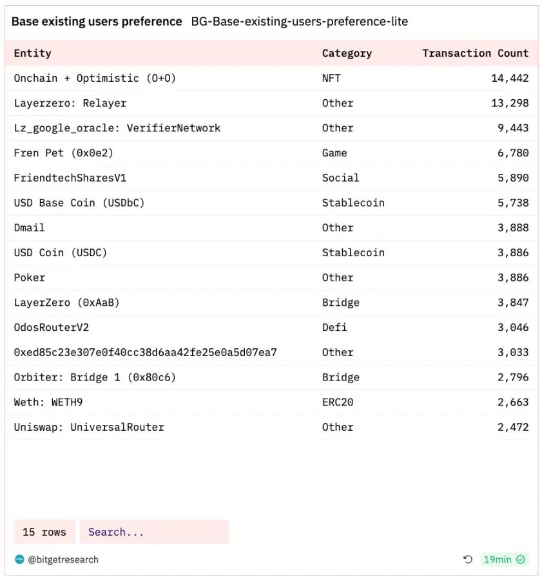Click the 0xed85c23e307e0f40cc38d6aa42fe25e0a5d07ea7 address cell
Viewport: 542px width, 582px height.
145,352
